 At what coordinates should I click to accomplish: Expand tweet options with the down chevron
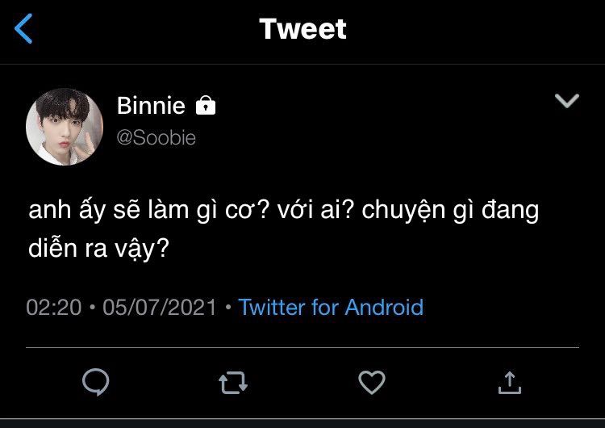pos(568,101)
